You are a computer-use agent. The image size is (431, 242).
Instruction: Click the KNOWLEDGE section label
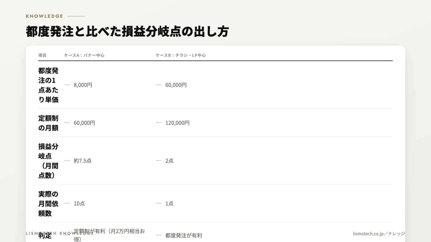(x=44, y=16)
